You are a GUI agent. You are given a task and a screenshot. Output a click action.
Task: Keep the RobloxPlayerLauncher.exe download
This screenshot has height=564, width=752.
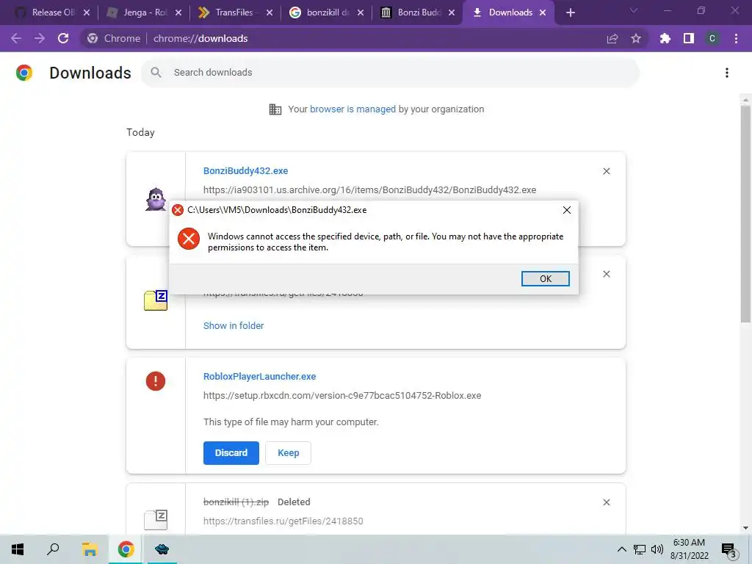point(288,452)
